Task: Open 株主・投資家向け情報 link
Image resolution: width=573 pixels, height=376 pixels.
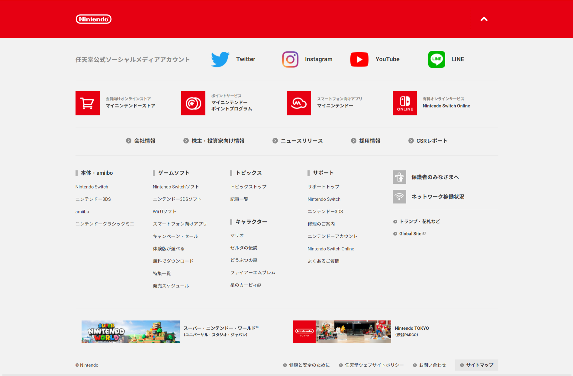Action: (218, 141)
